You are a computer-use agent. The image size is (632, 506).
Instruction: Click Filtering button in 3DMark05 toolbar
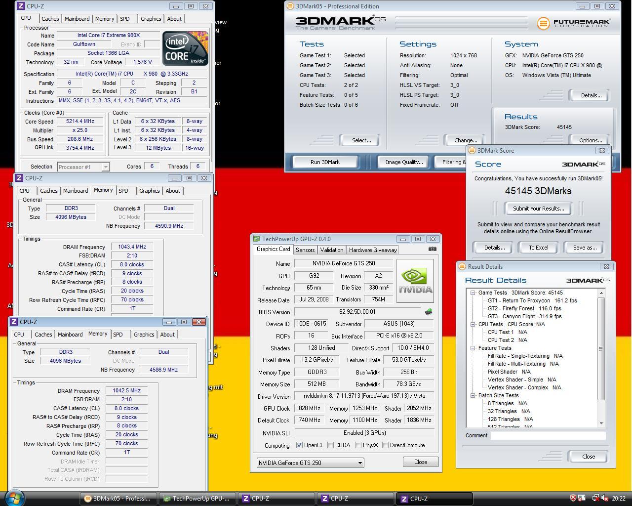point(451,162)
